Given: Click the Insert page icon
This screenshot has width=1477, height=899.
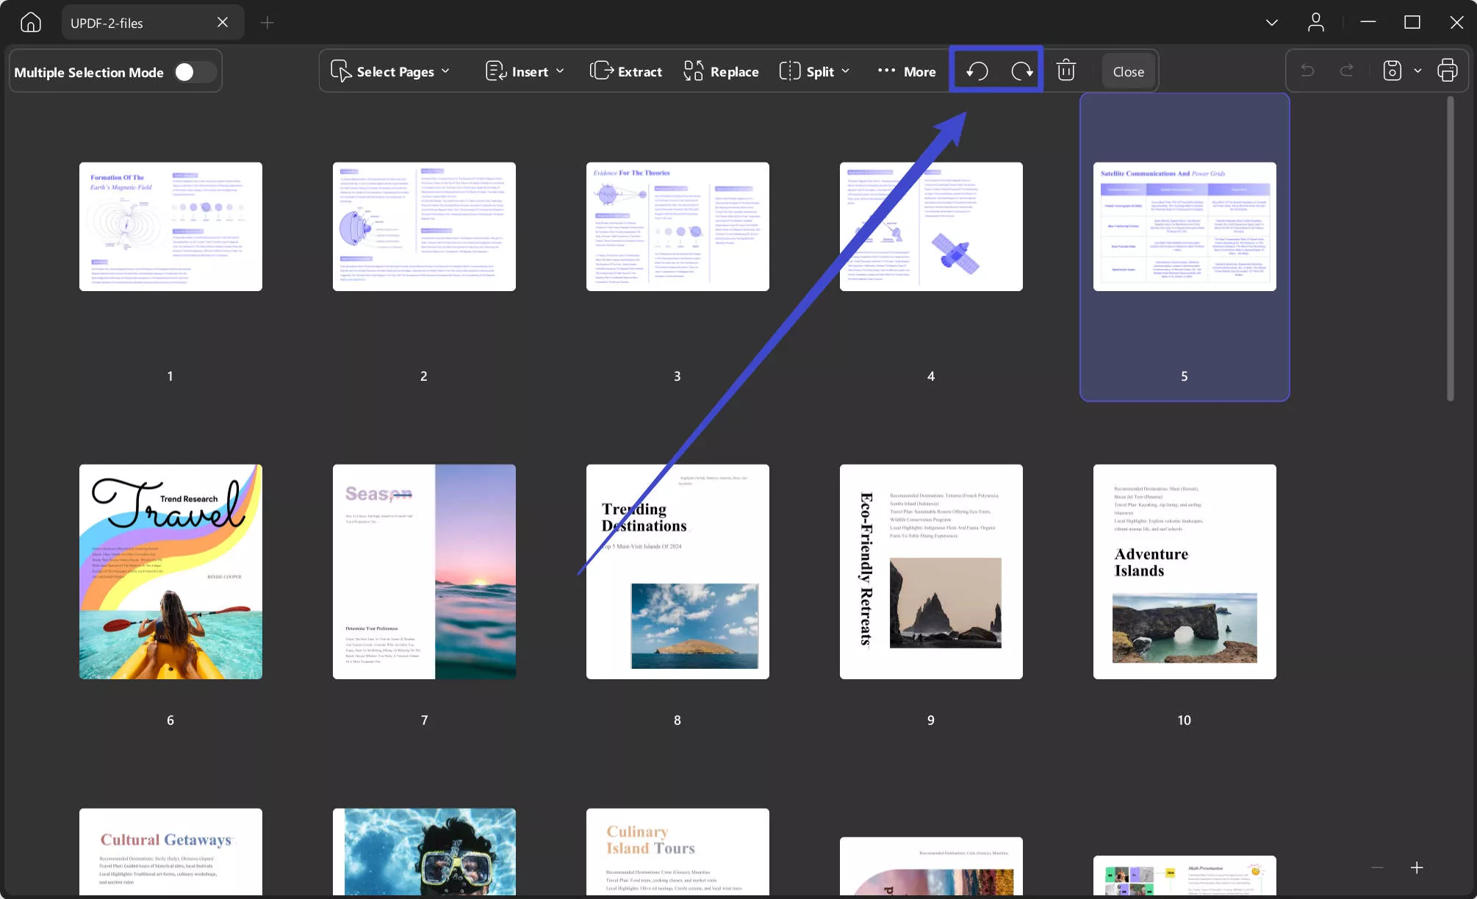Looking at the screenshot, I should click(496, 71).
